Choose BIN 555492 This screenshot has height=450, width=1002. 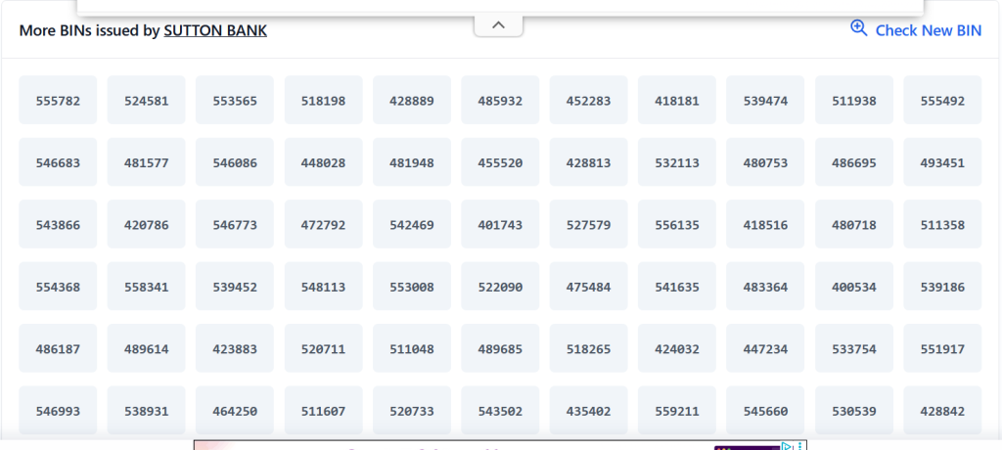pyautogui.click(x=942, y=101)
